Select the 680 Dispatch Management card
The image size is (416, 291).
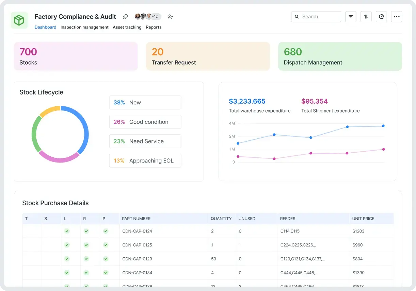(x=340, y=56)
